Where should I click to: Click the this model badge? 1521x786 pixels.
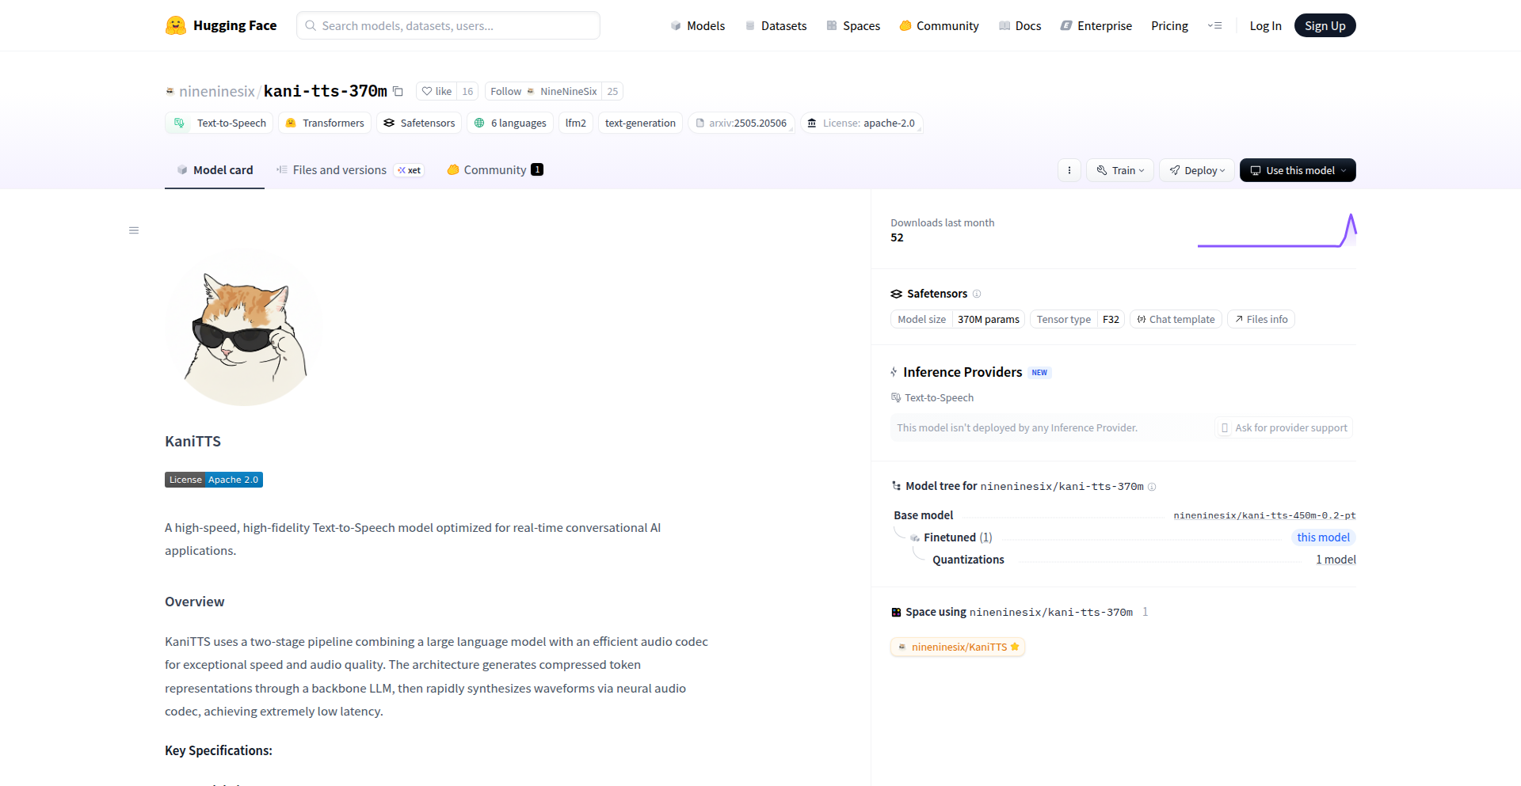pyautogui.click(x=1323, y=537)
